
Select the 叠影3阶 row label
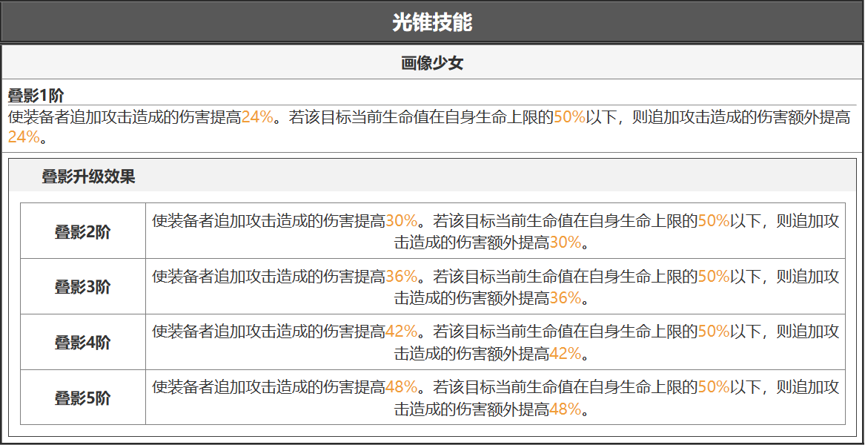pos(82,287)
